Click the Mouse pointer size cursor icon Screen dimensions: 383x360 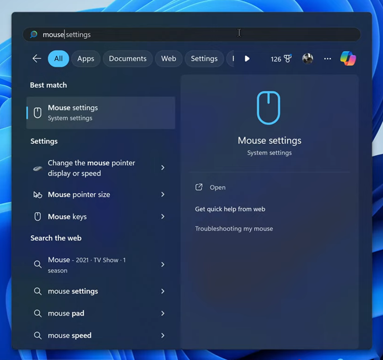coord(38,195)
